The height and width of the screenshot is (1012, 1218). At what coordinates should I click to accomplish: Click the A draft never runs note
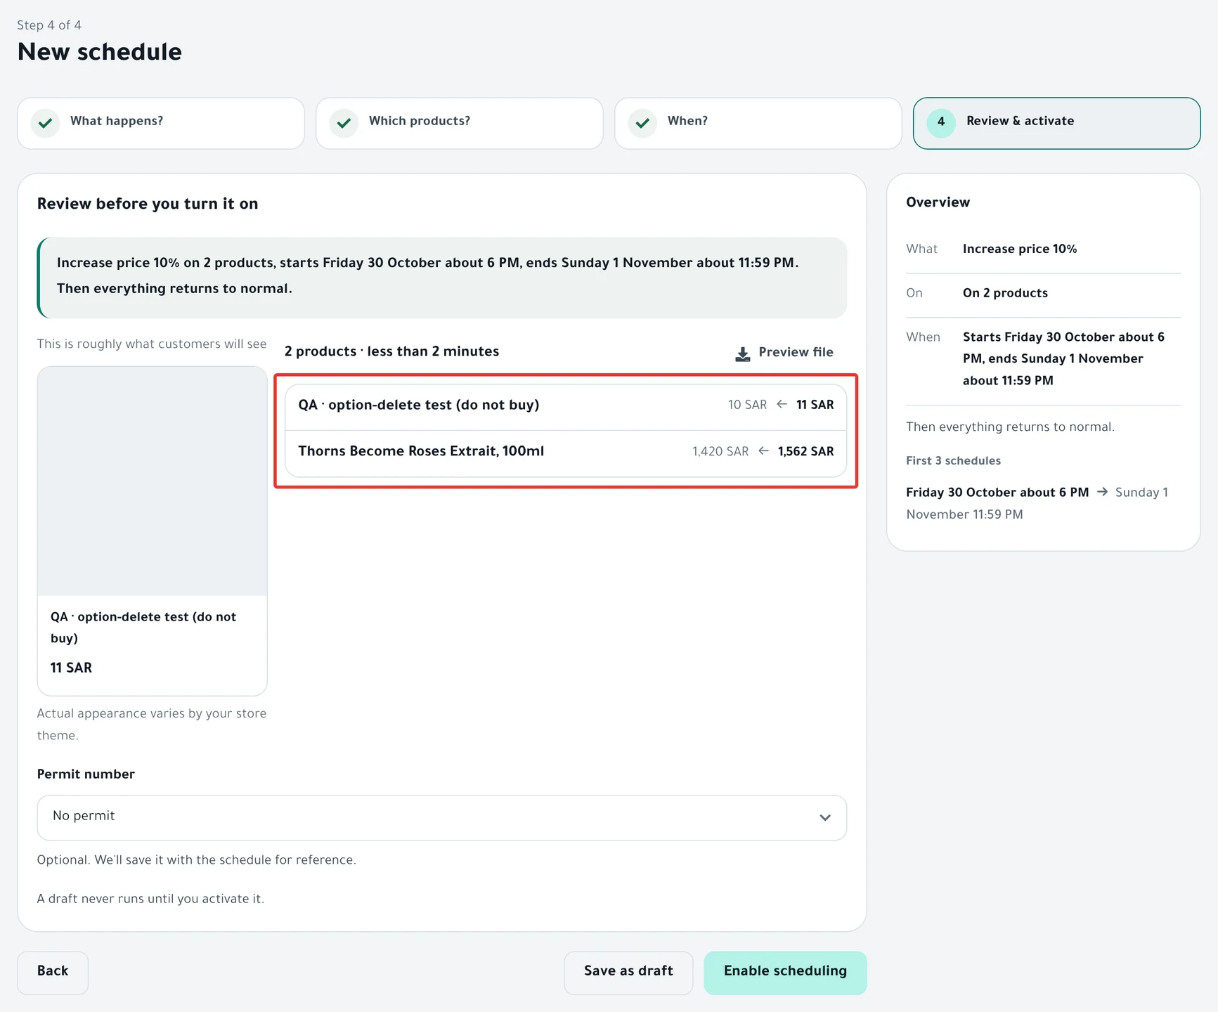tap(150, 899)
